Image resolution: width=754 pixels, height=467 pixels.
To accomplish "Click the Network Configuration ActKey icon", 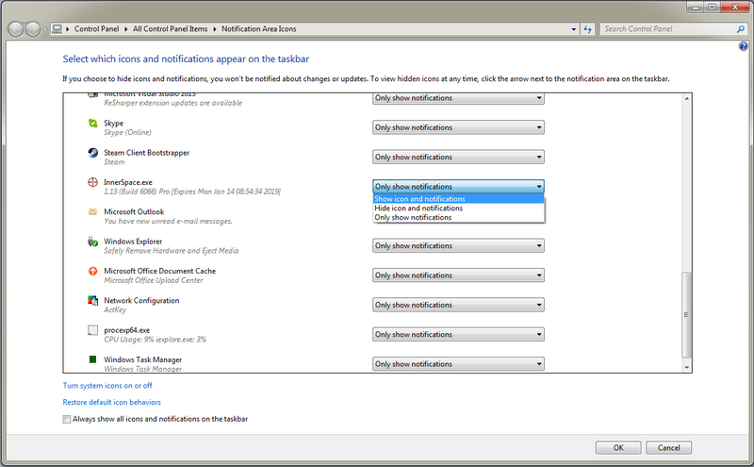I will [92, 300].
